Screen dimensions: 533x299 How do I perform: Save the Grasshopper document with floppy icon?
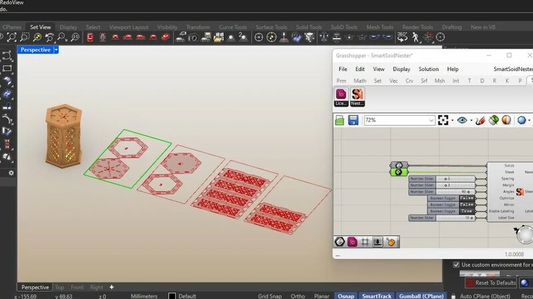(x=353, y=120)
